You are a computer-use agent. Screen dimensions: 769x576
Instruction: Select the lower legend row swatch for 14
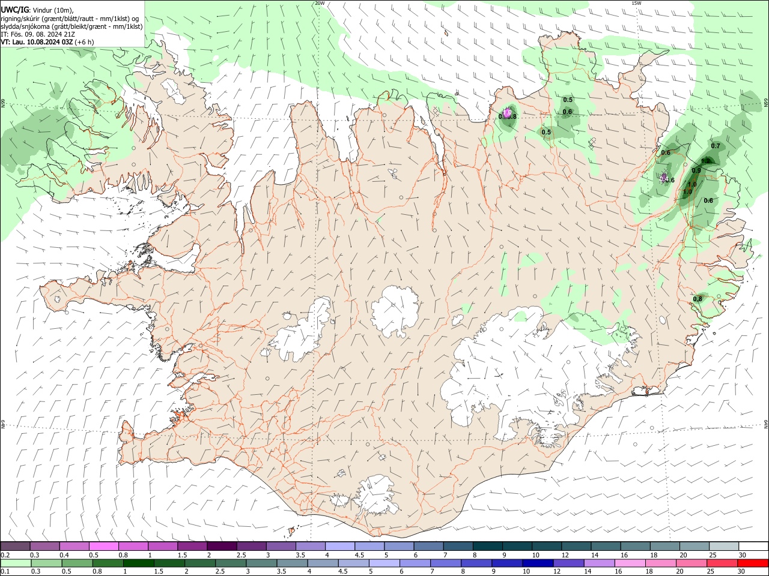point(600,563)
